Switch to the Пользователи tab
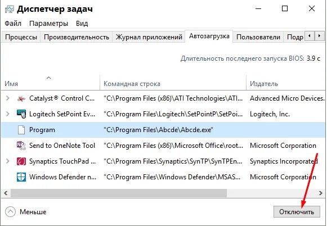This screenshot has height=226, width=327. tap(258, 37)
